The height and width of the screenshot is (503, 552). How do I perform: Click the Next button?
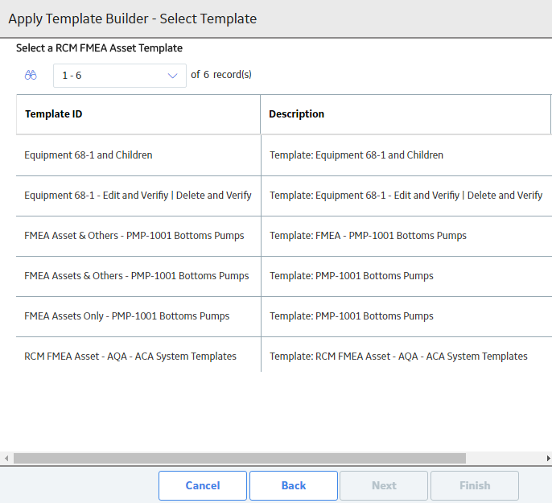(x=384, y=486)
